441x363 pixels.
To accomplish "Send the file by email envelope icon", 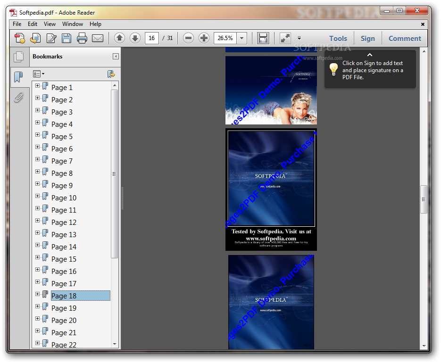I will pos(98,38).
